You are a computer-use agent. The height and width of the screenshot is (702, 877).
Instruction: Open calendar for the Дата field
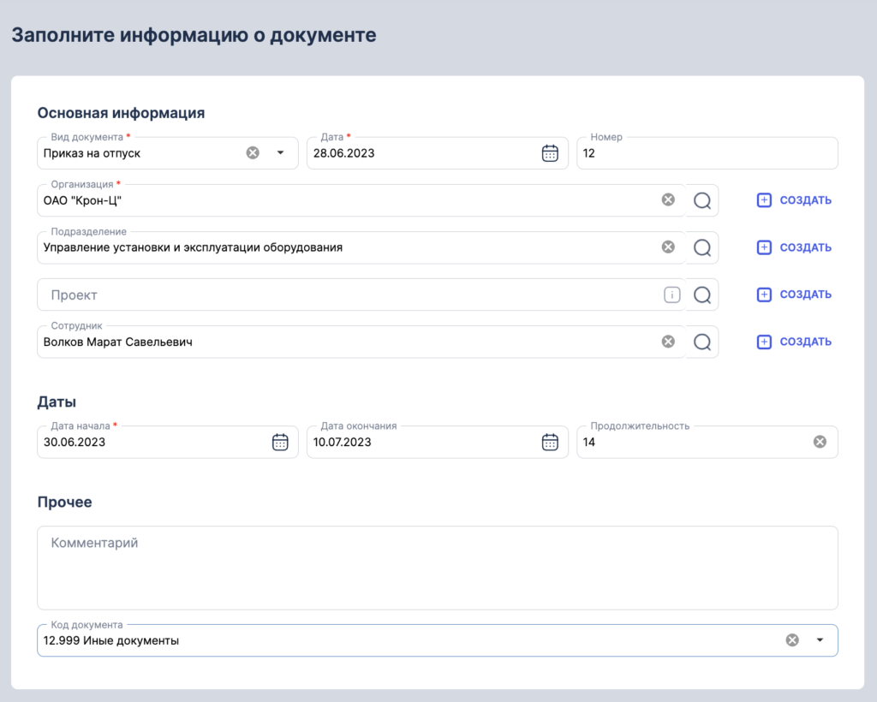pos(550,152)
